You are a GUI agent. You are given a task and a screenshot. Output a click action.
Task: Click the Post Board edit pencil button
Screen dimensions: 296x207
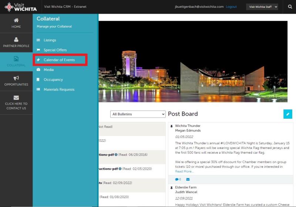click(288, 114)
